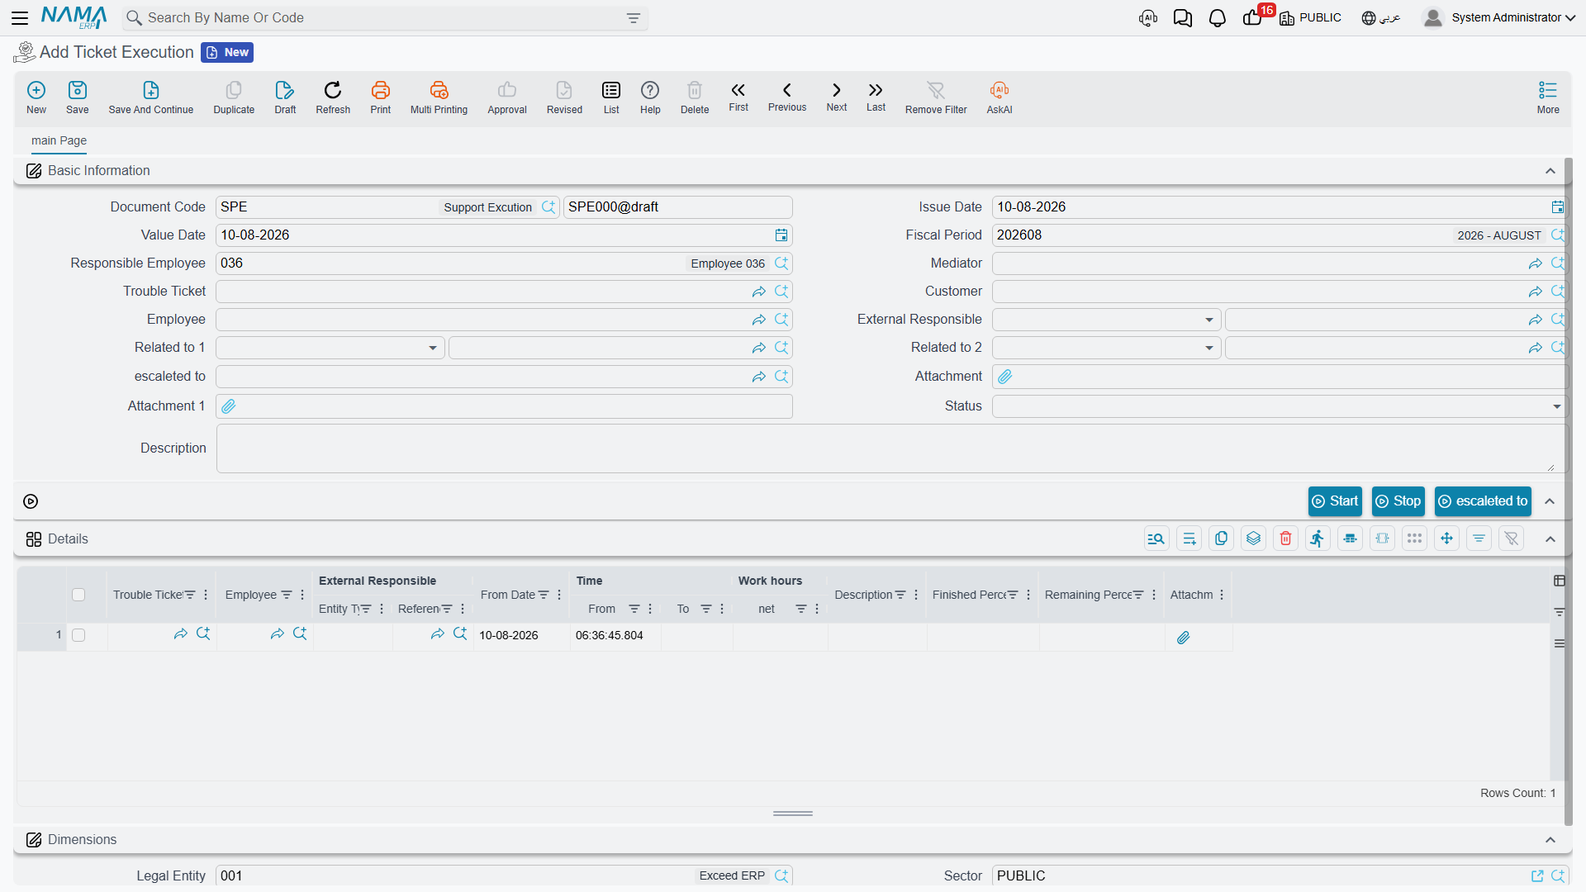Screen dimensions: 1586x892
Task: Jump to Last record
Action: pos(876,97)
